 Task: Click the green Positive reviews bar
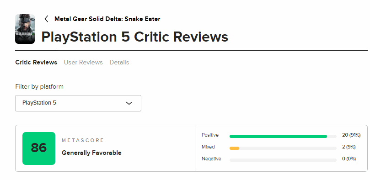point(278,136)
